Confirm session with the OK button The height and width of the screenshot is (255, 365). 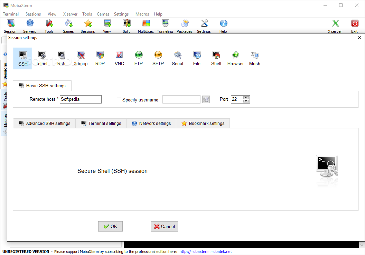(x=110, y=226)
